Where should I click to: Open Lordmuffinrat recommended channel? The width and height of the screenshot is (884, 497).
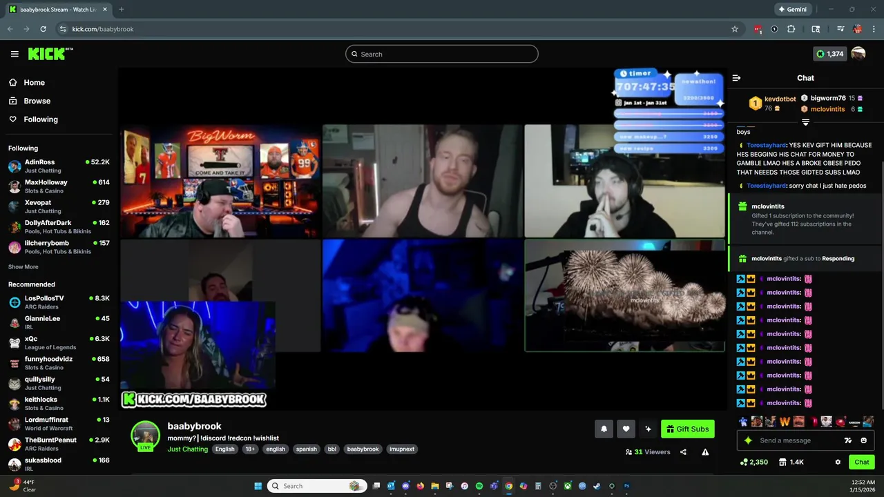(59, 424)
